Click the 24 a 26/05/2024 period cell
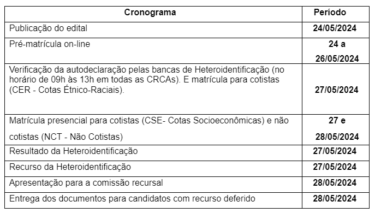The height and width of the screenshot is (213, 375). pos(337,51)
